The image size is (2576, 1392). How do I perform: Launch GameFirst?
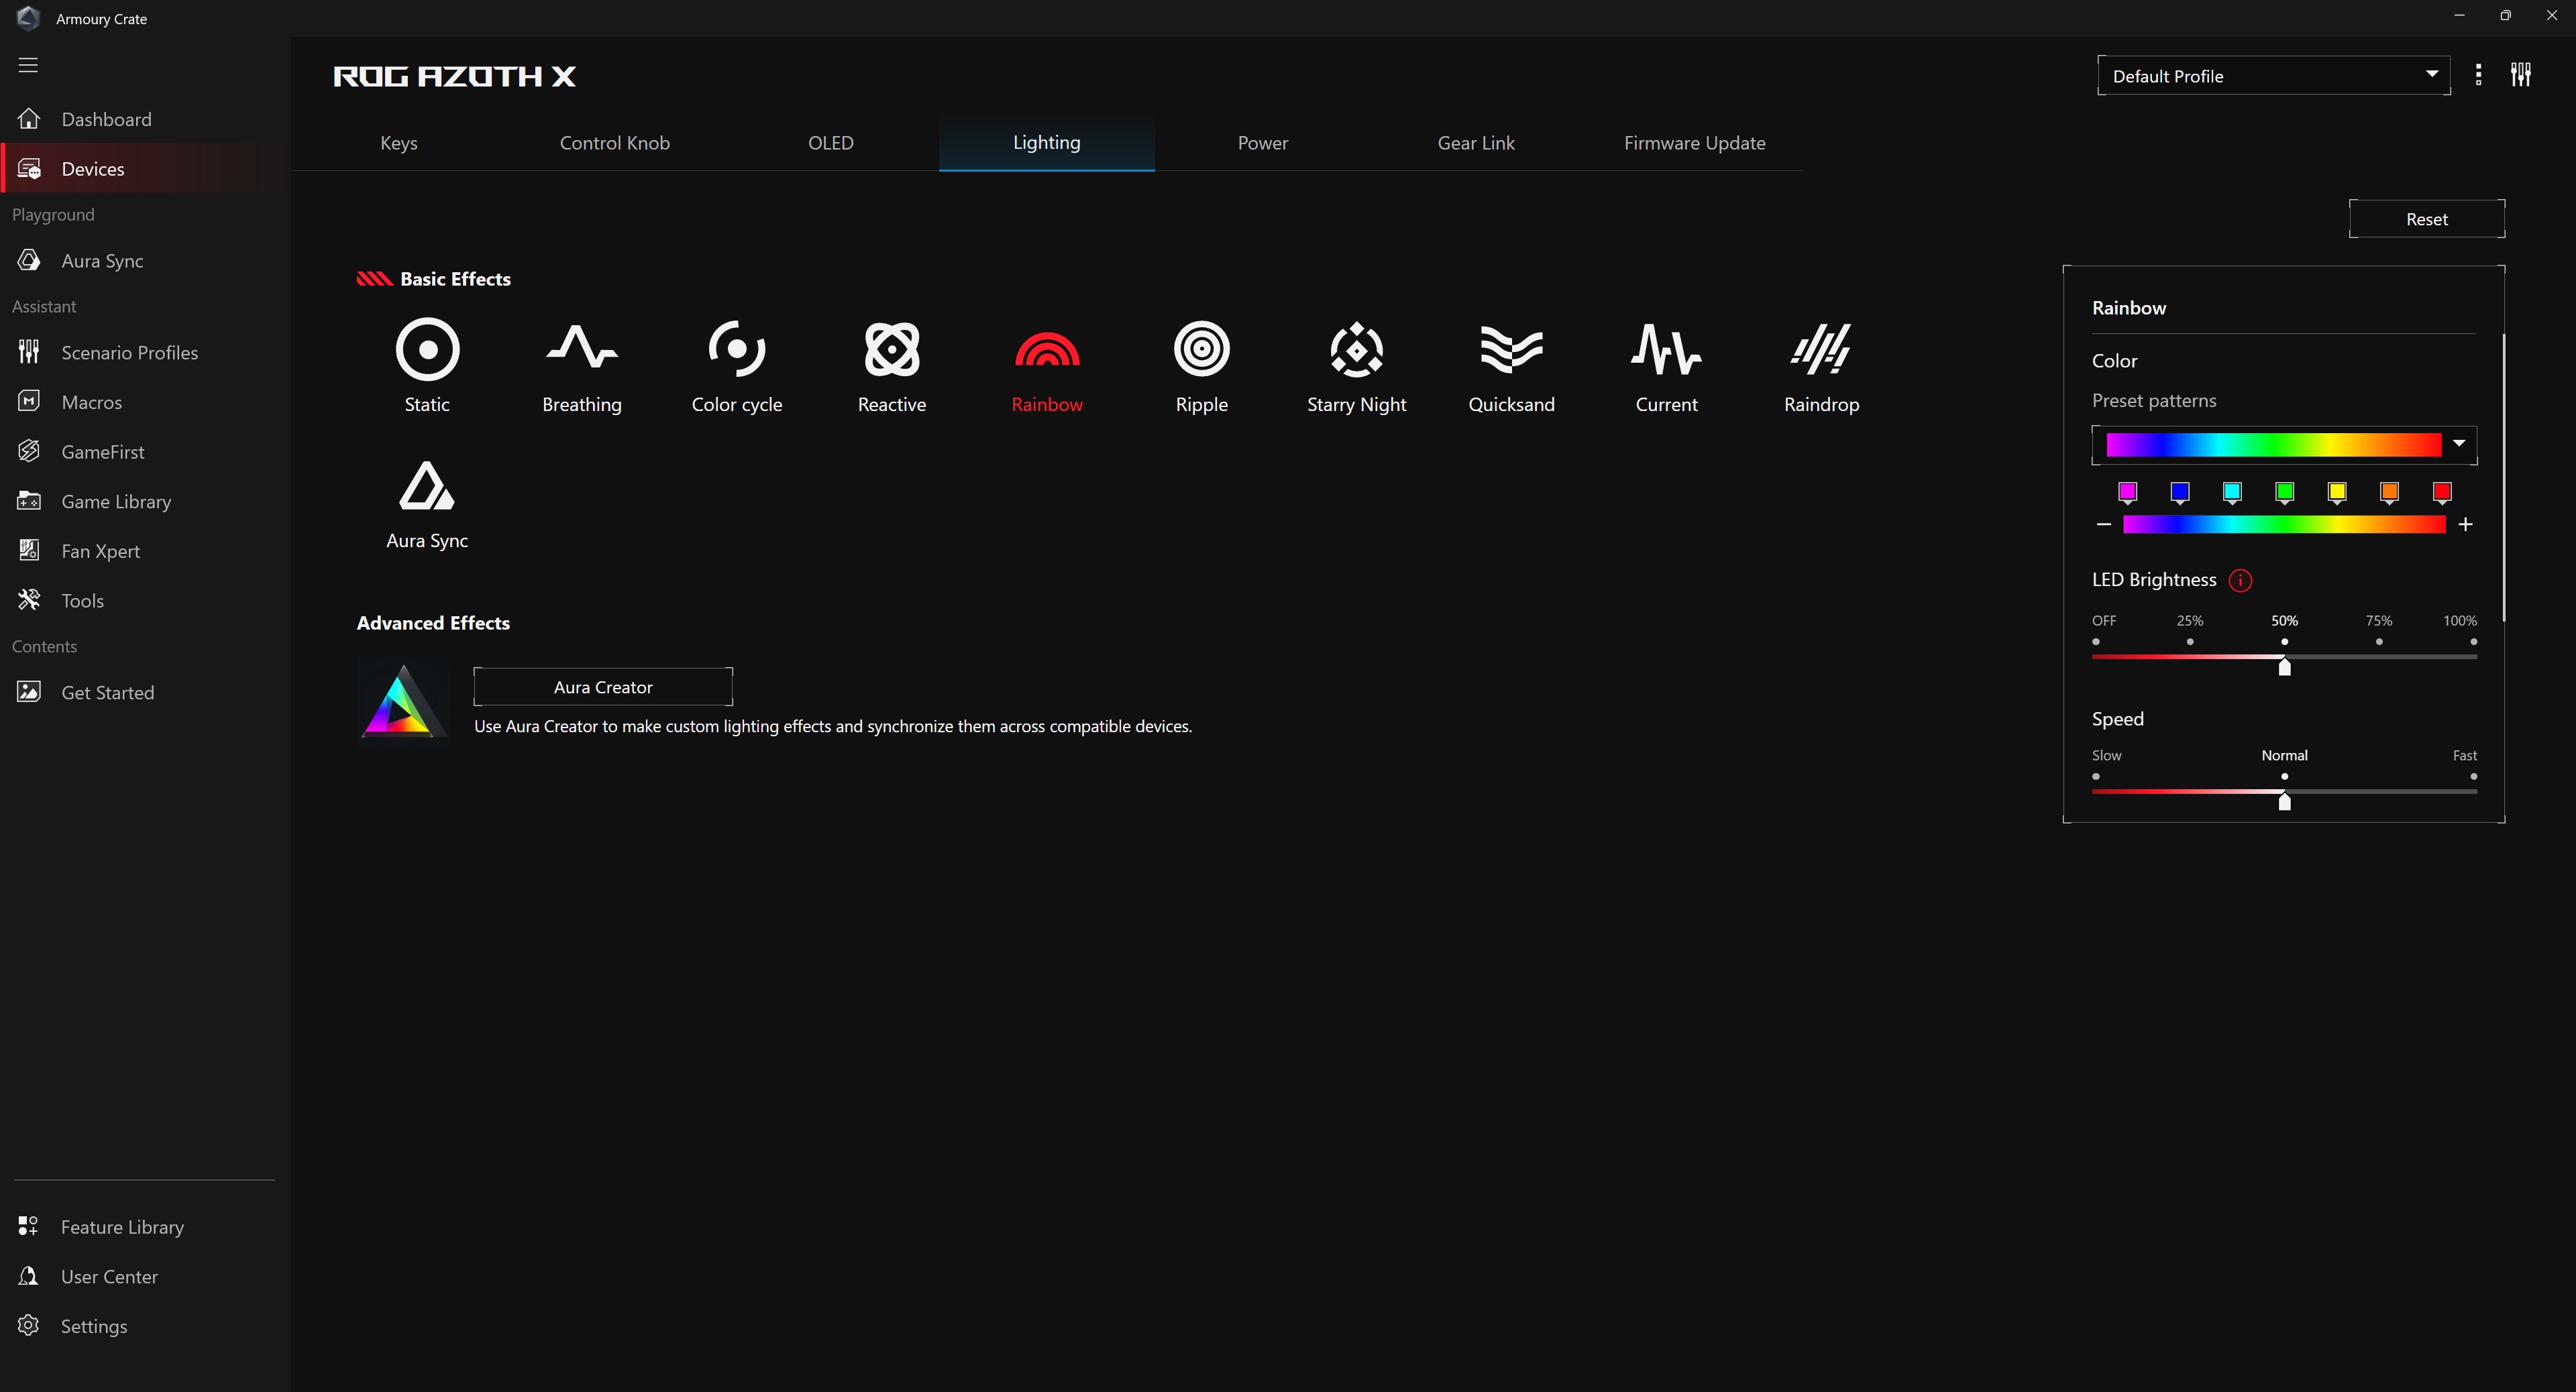(145, 452)
